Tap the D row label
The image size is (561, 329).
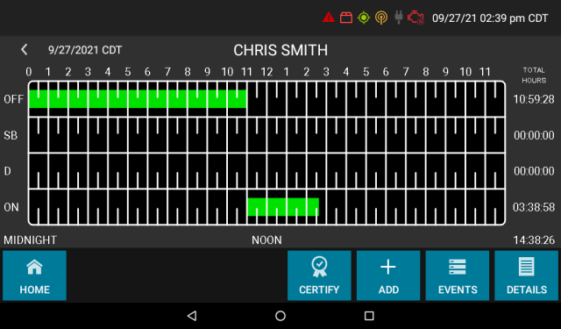tap(8, 171)
